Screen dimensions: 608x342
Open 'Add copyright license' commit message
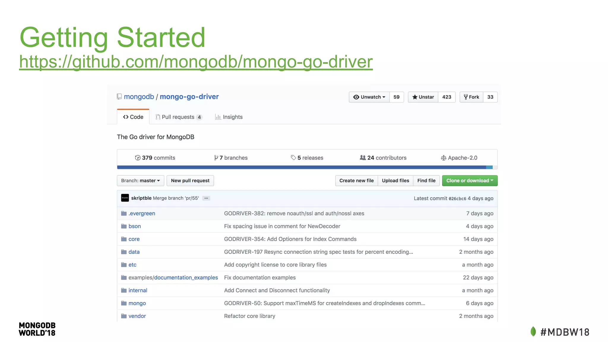point(275,265)
